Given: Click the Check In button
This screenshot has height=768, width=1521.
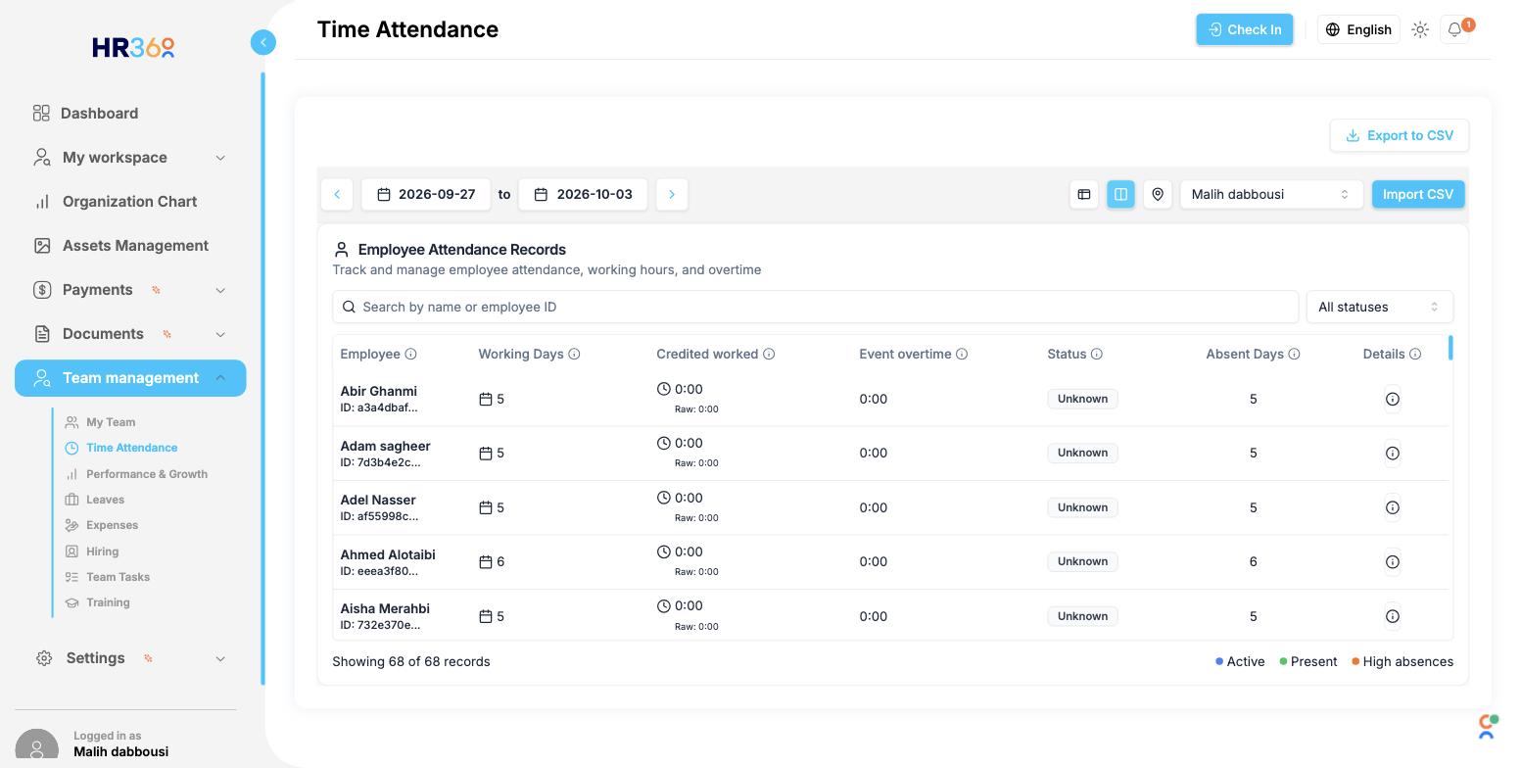Looking at the screenshot, I should pyautogui.click(x=1245, y=29).
